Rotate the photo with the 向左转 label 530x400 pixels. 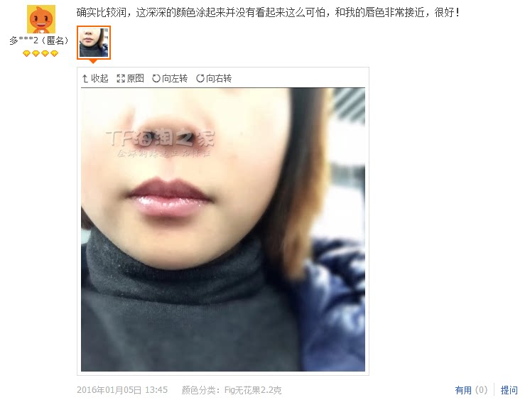(x=175, y=78)
